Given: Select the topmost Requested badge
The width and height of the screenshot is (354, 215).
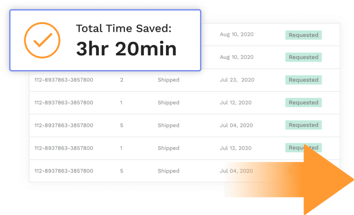Looking at the screenshot, I should pyautogui.click(x=303, y=35).
